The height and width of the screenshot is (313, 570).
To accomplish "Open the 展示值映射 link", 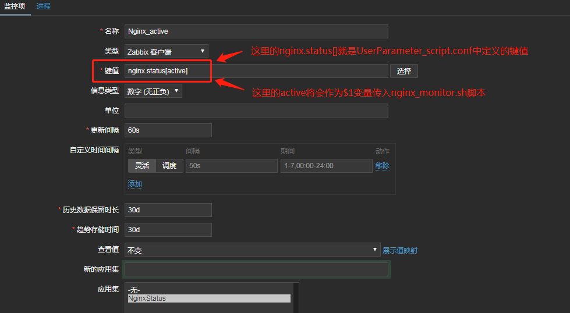I will 400,250.
